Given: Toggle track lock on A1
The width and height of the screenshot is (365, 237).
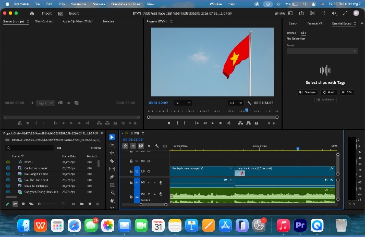Looking at the screenshot, I should tap(131, 183).
